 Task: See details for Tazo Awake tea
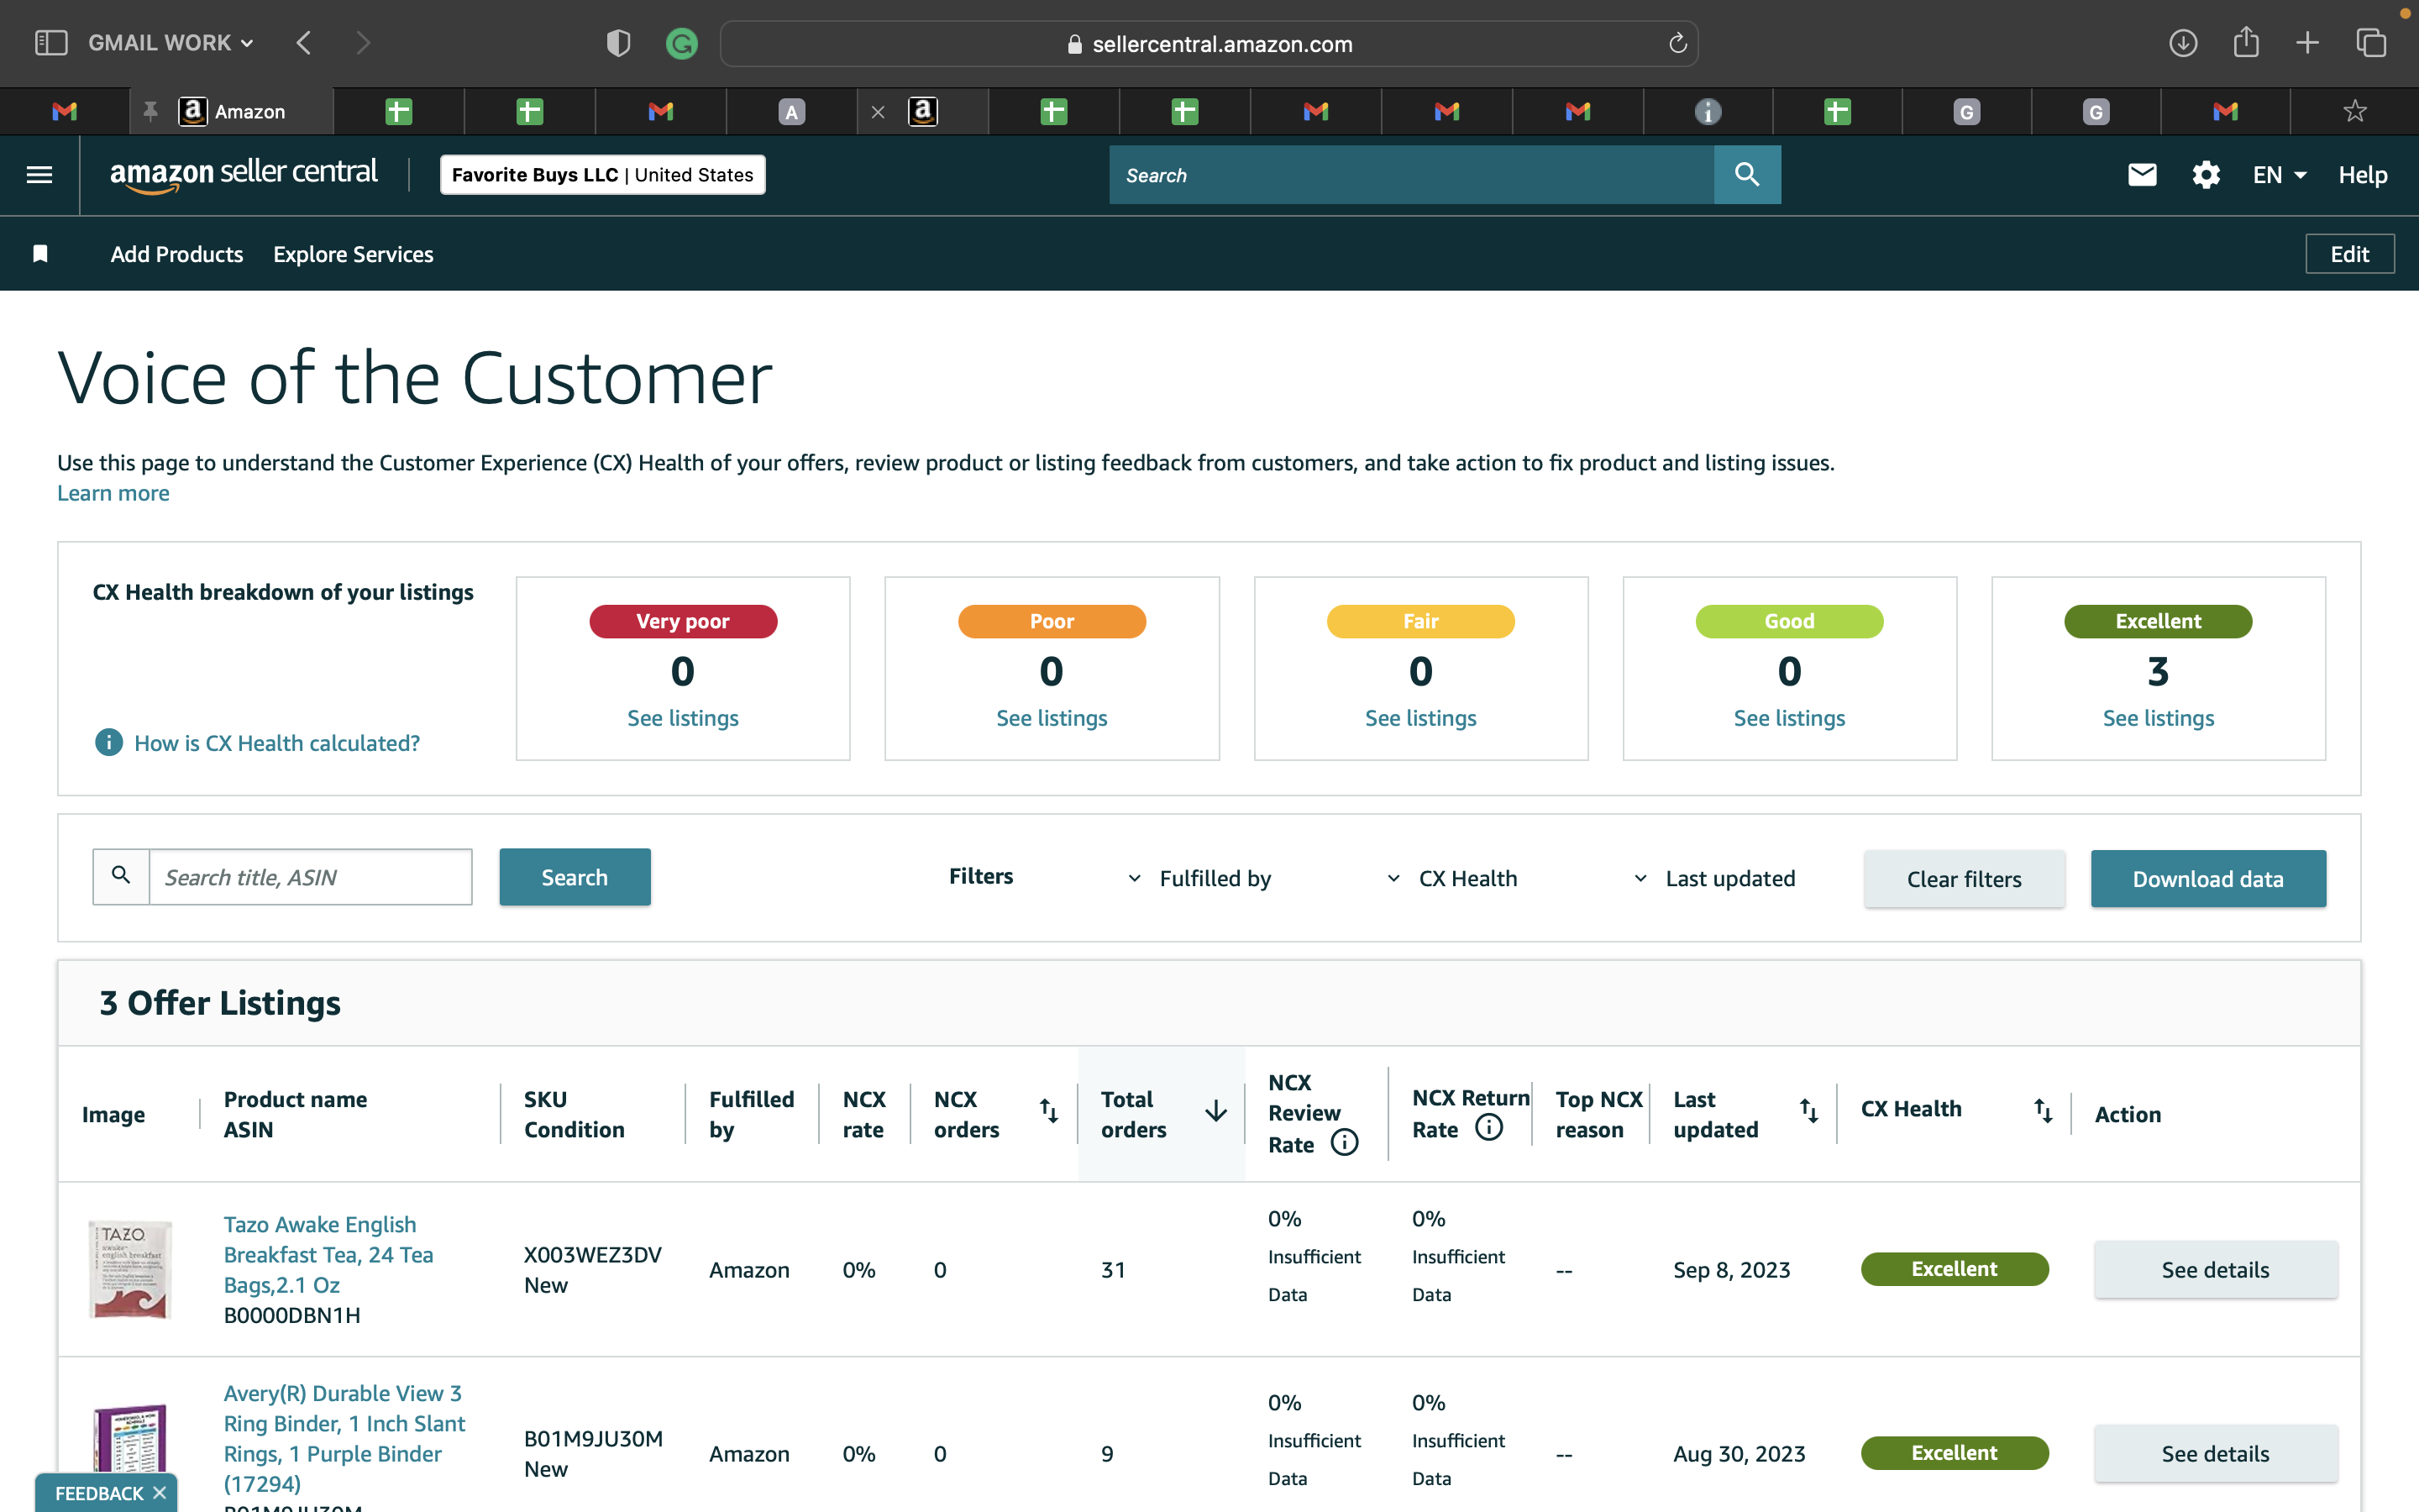click(2215, 1270)
